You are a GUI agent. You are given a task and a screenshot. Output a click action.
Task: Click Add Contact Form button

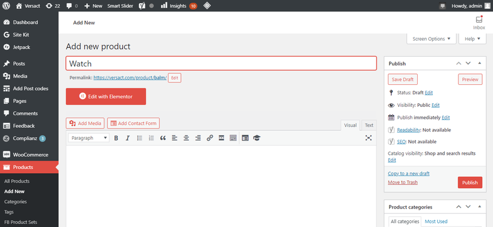click(x=133, y=123)
